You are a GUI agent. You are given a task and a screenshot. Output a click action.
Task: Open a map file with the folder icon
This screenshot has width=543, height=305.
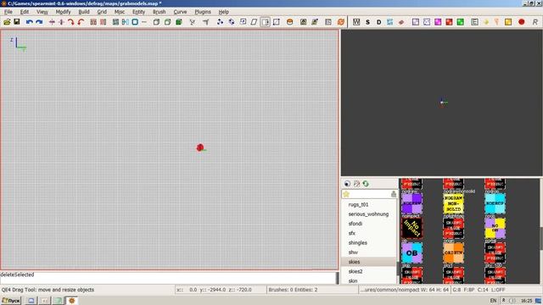click(x=7, y=22)
